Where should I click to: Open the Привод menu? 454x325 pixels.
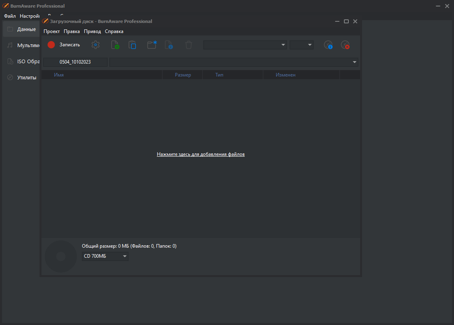(x=92, y=31)
